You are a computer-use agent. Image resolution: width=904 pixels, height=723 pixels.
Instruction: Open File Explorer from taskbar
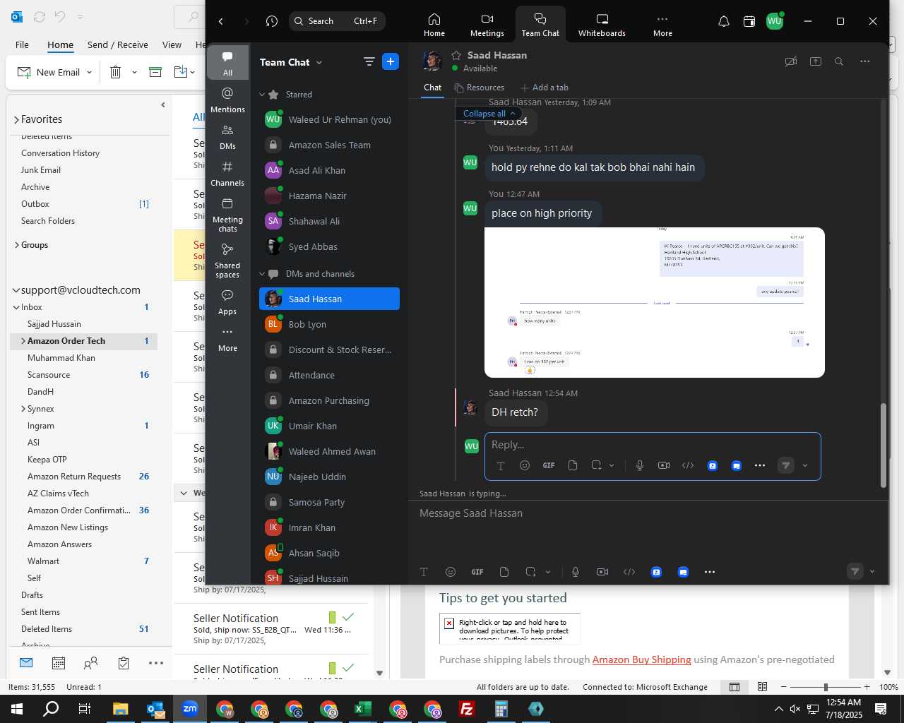pyautogui.click(x=120, y=709)
